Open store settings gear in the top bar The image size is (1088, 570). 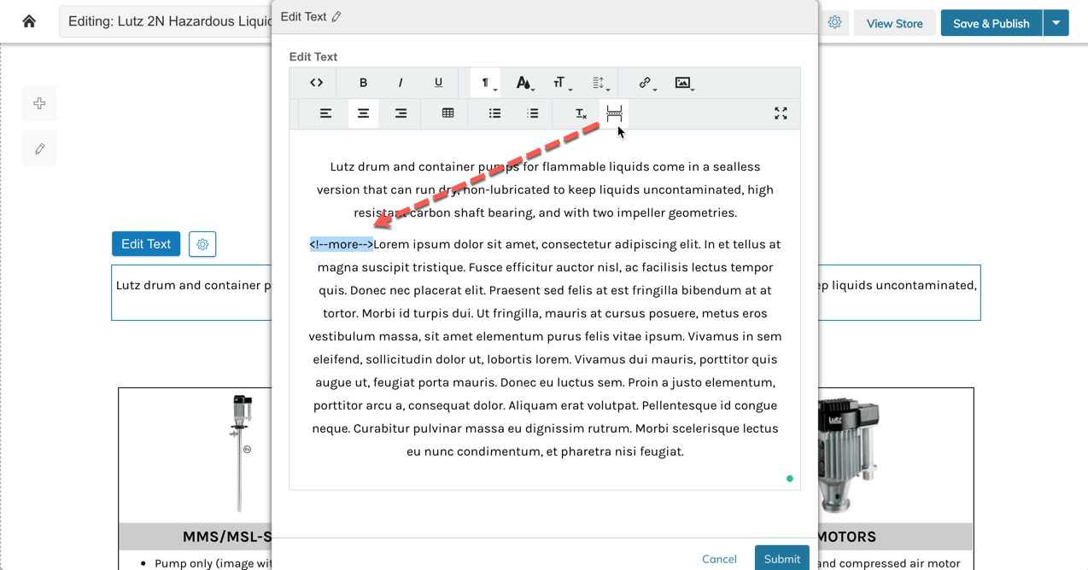point(834,23)
